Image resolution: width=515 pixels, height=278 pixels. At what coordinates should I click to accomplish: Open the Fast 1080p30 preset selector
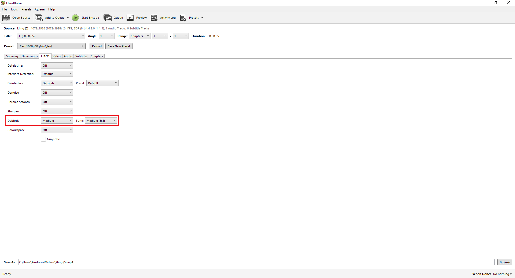(x=51, y=46)
